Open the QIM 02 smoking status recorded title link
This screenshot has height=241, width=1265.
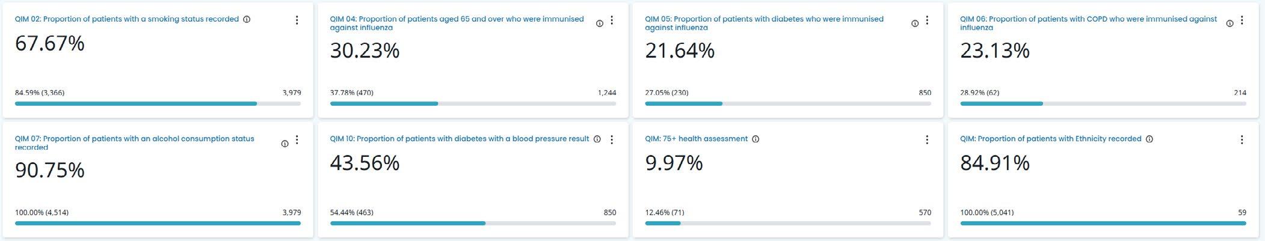point(126,19)
